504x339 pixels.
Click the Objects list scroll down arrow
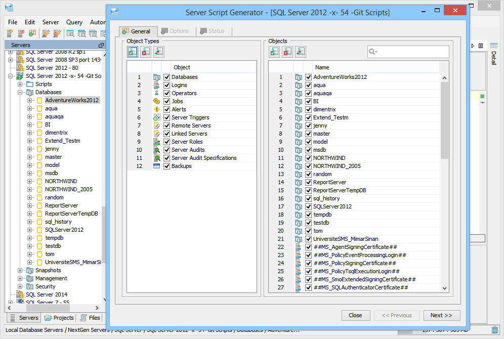[444, 288]
